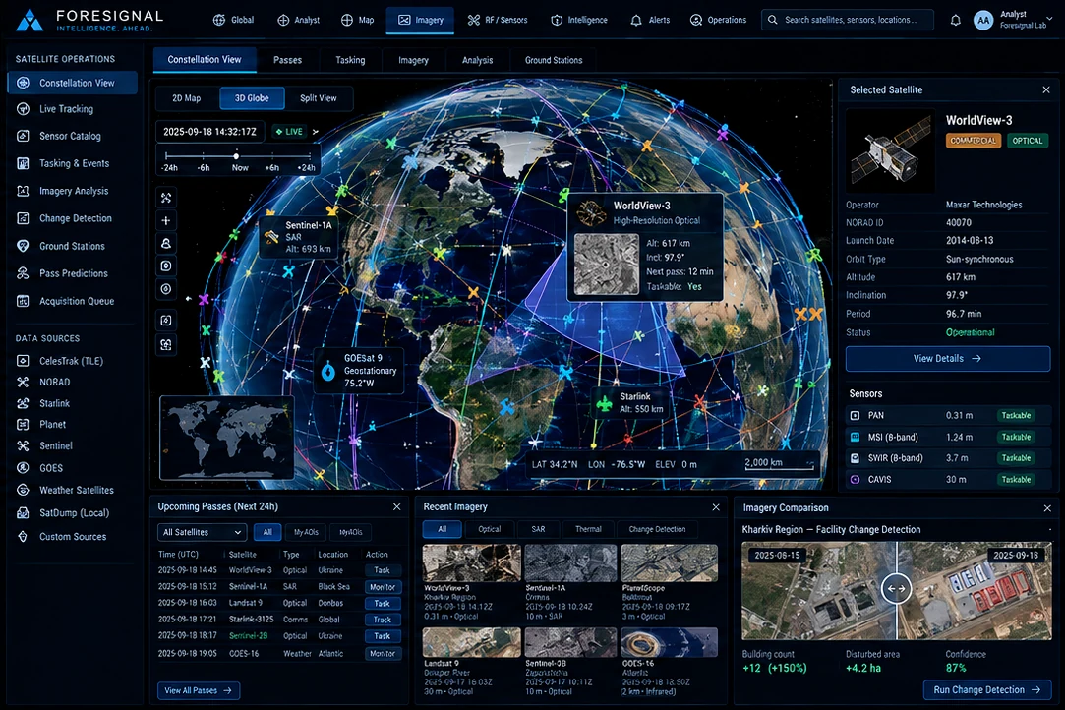Click View All Passes button

tap(199, 690)
